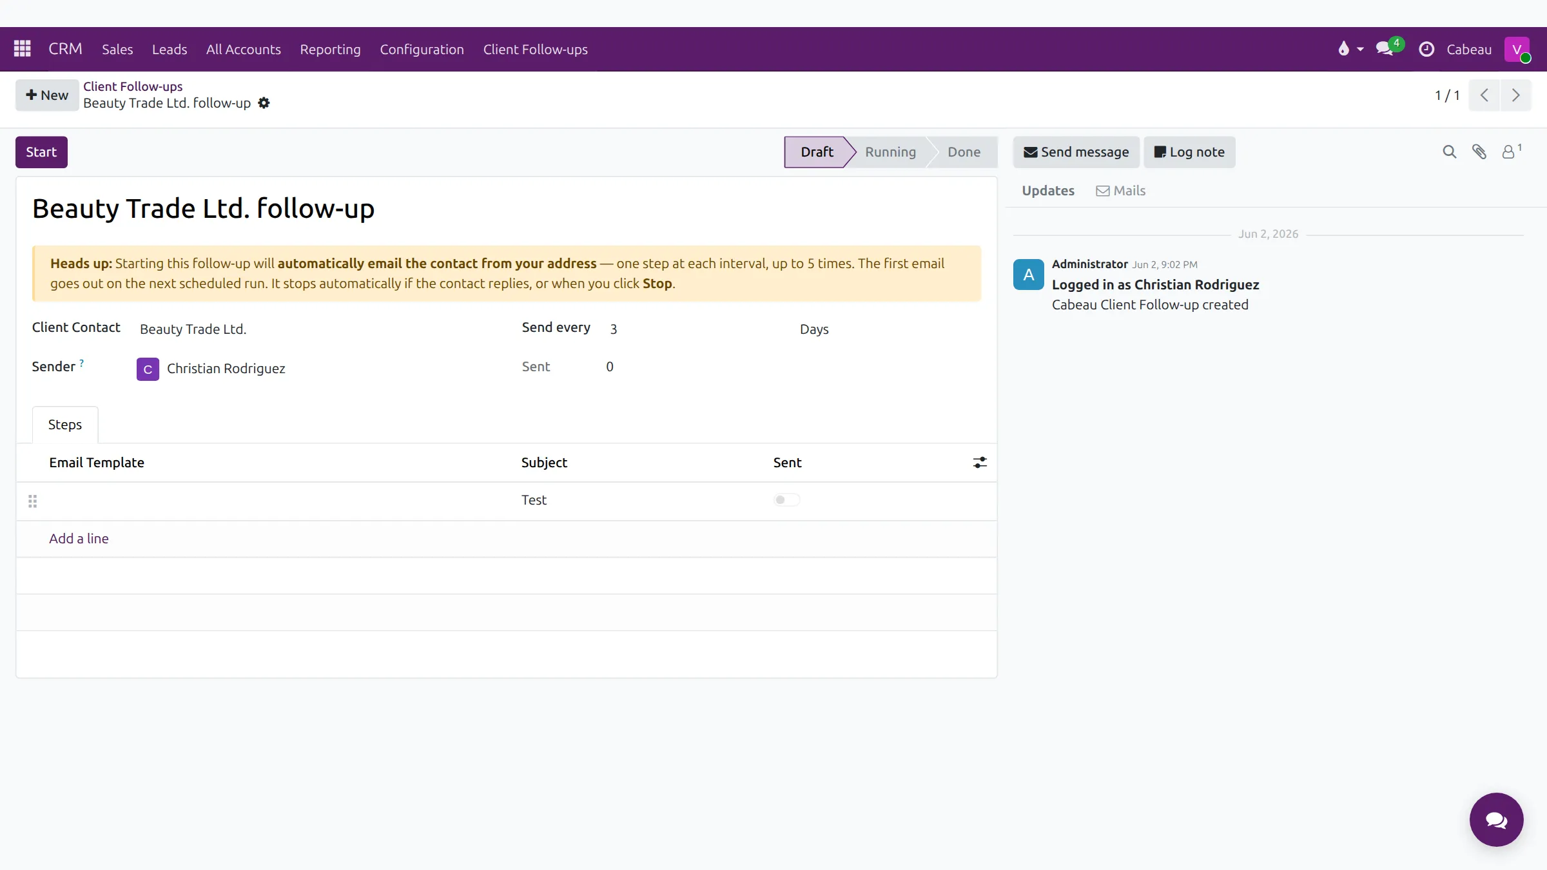Add a line to Steps
The height and width of the screenshot is (870, 1547).
79,539
